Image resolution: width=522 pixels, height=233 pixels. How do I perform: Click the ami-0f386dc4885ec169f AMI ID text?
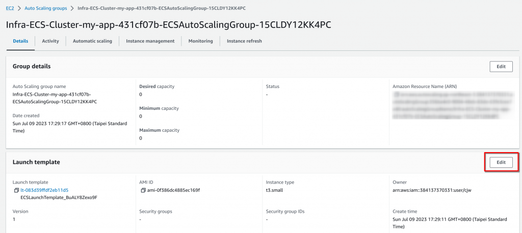(174, 190)
